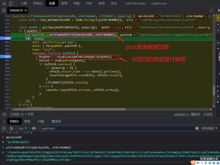Click the code editor horizontal scrollbar
Viewport: 220px width, 165px height.
pos(70,109)
